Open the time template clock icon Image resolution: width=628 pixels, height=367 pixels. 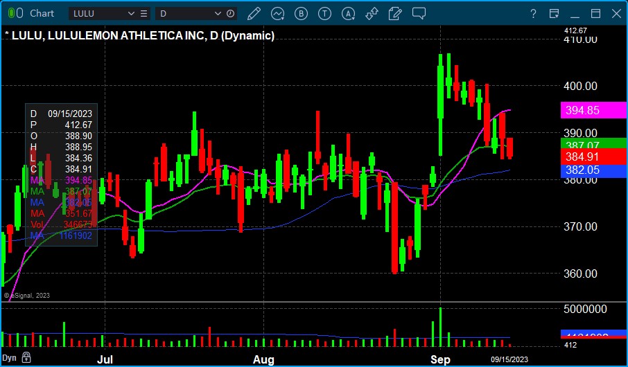(x=230, y=13)
